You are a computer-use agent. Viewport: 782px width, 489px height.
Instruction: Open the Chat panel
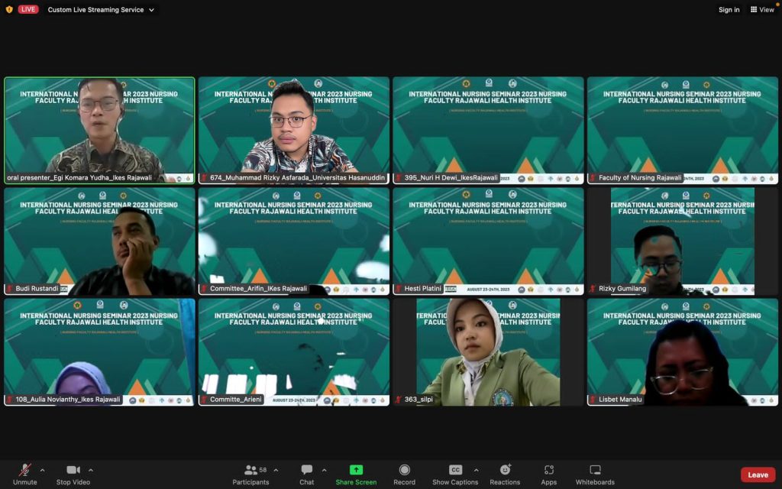point(306,470)
